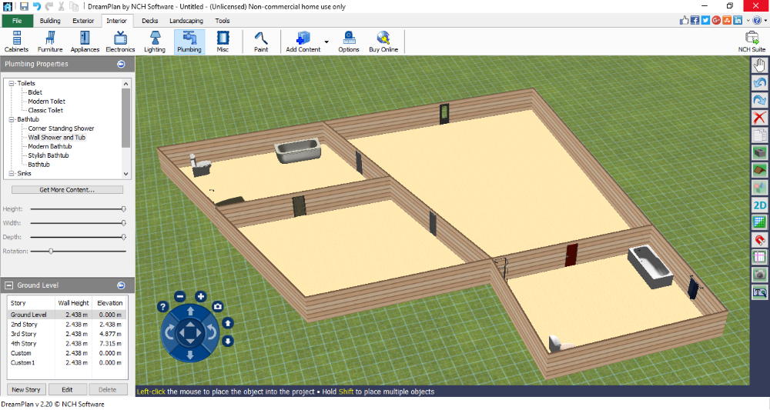Image resolution: width=770 pixels, height=410 pixels.
Task: Click the redo arrow in right toolbar
Action: pos(759,100)
